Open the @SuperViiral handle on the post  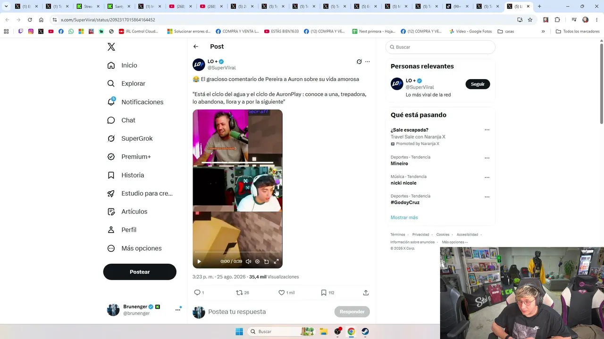(222, 68)
